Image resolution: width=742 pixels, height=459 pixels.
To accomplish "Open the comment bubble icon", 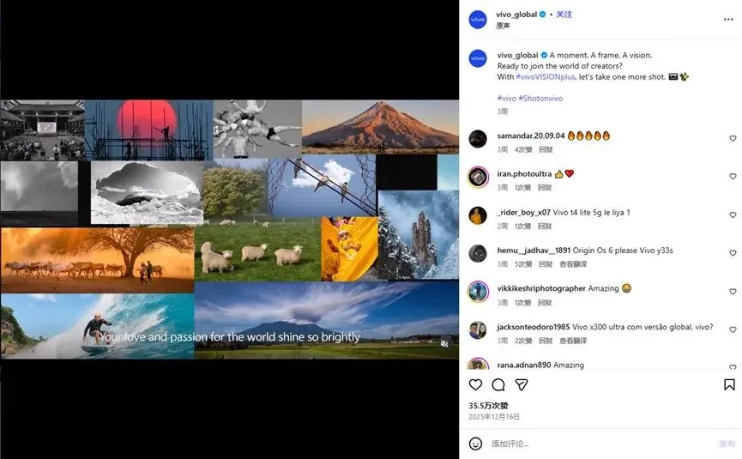I will (x=498, y=384).
